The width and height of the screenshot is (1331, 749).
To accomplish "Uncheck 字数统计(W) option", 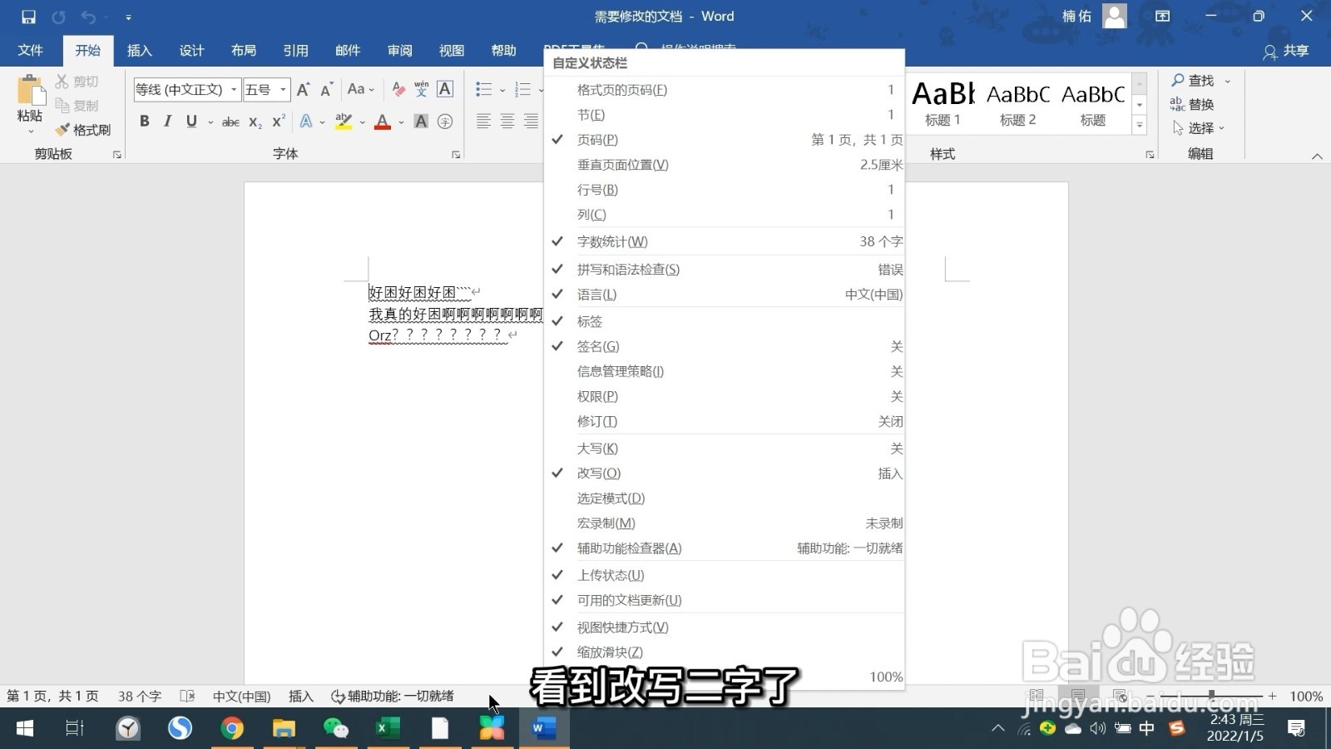I will pyautogui.click(x=725, y=241).
